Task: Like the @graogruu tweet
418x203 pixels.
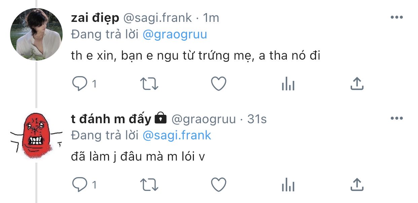Action: [218, 185]
